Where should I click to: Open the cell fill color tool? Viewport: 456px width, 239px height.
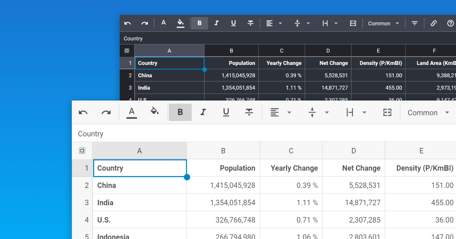(154, 112)
